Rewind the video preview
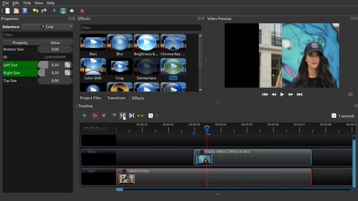This screenshot has height=201, width=358. (x=274, y=94)
